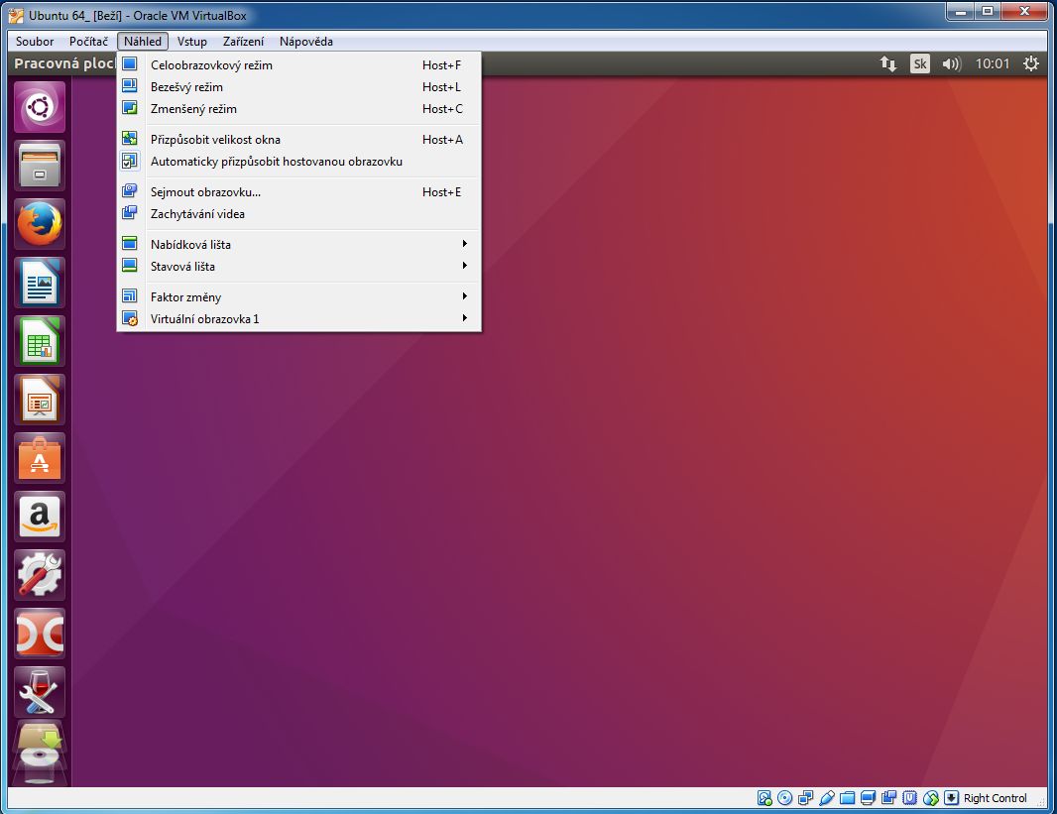Open the Soubor menu
The height and width of the screenshot is (814, 1057).
click(x=35, y=41)
